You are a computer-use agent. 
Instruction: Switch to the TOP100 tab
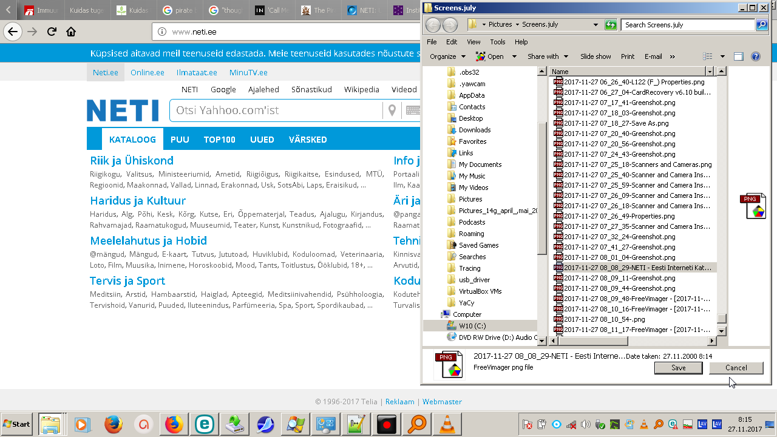(219, 140)
